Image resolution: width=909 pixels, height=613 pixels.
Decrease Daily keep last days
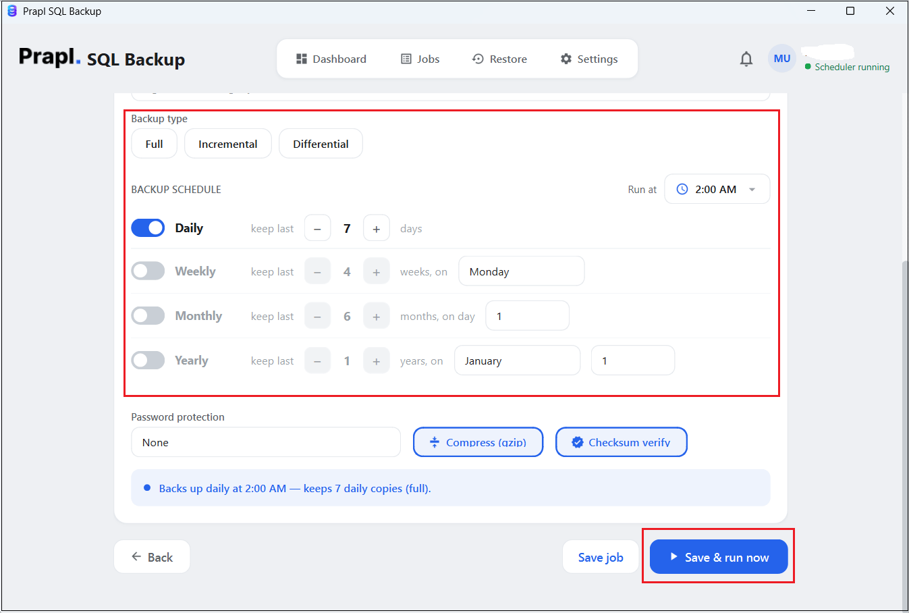317,228
